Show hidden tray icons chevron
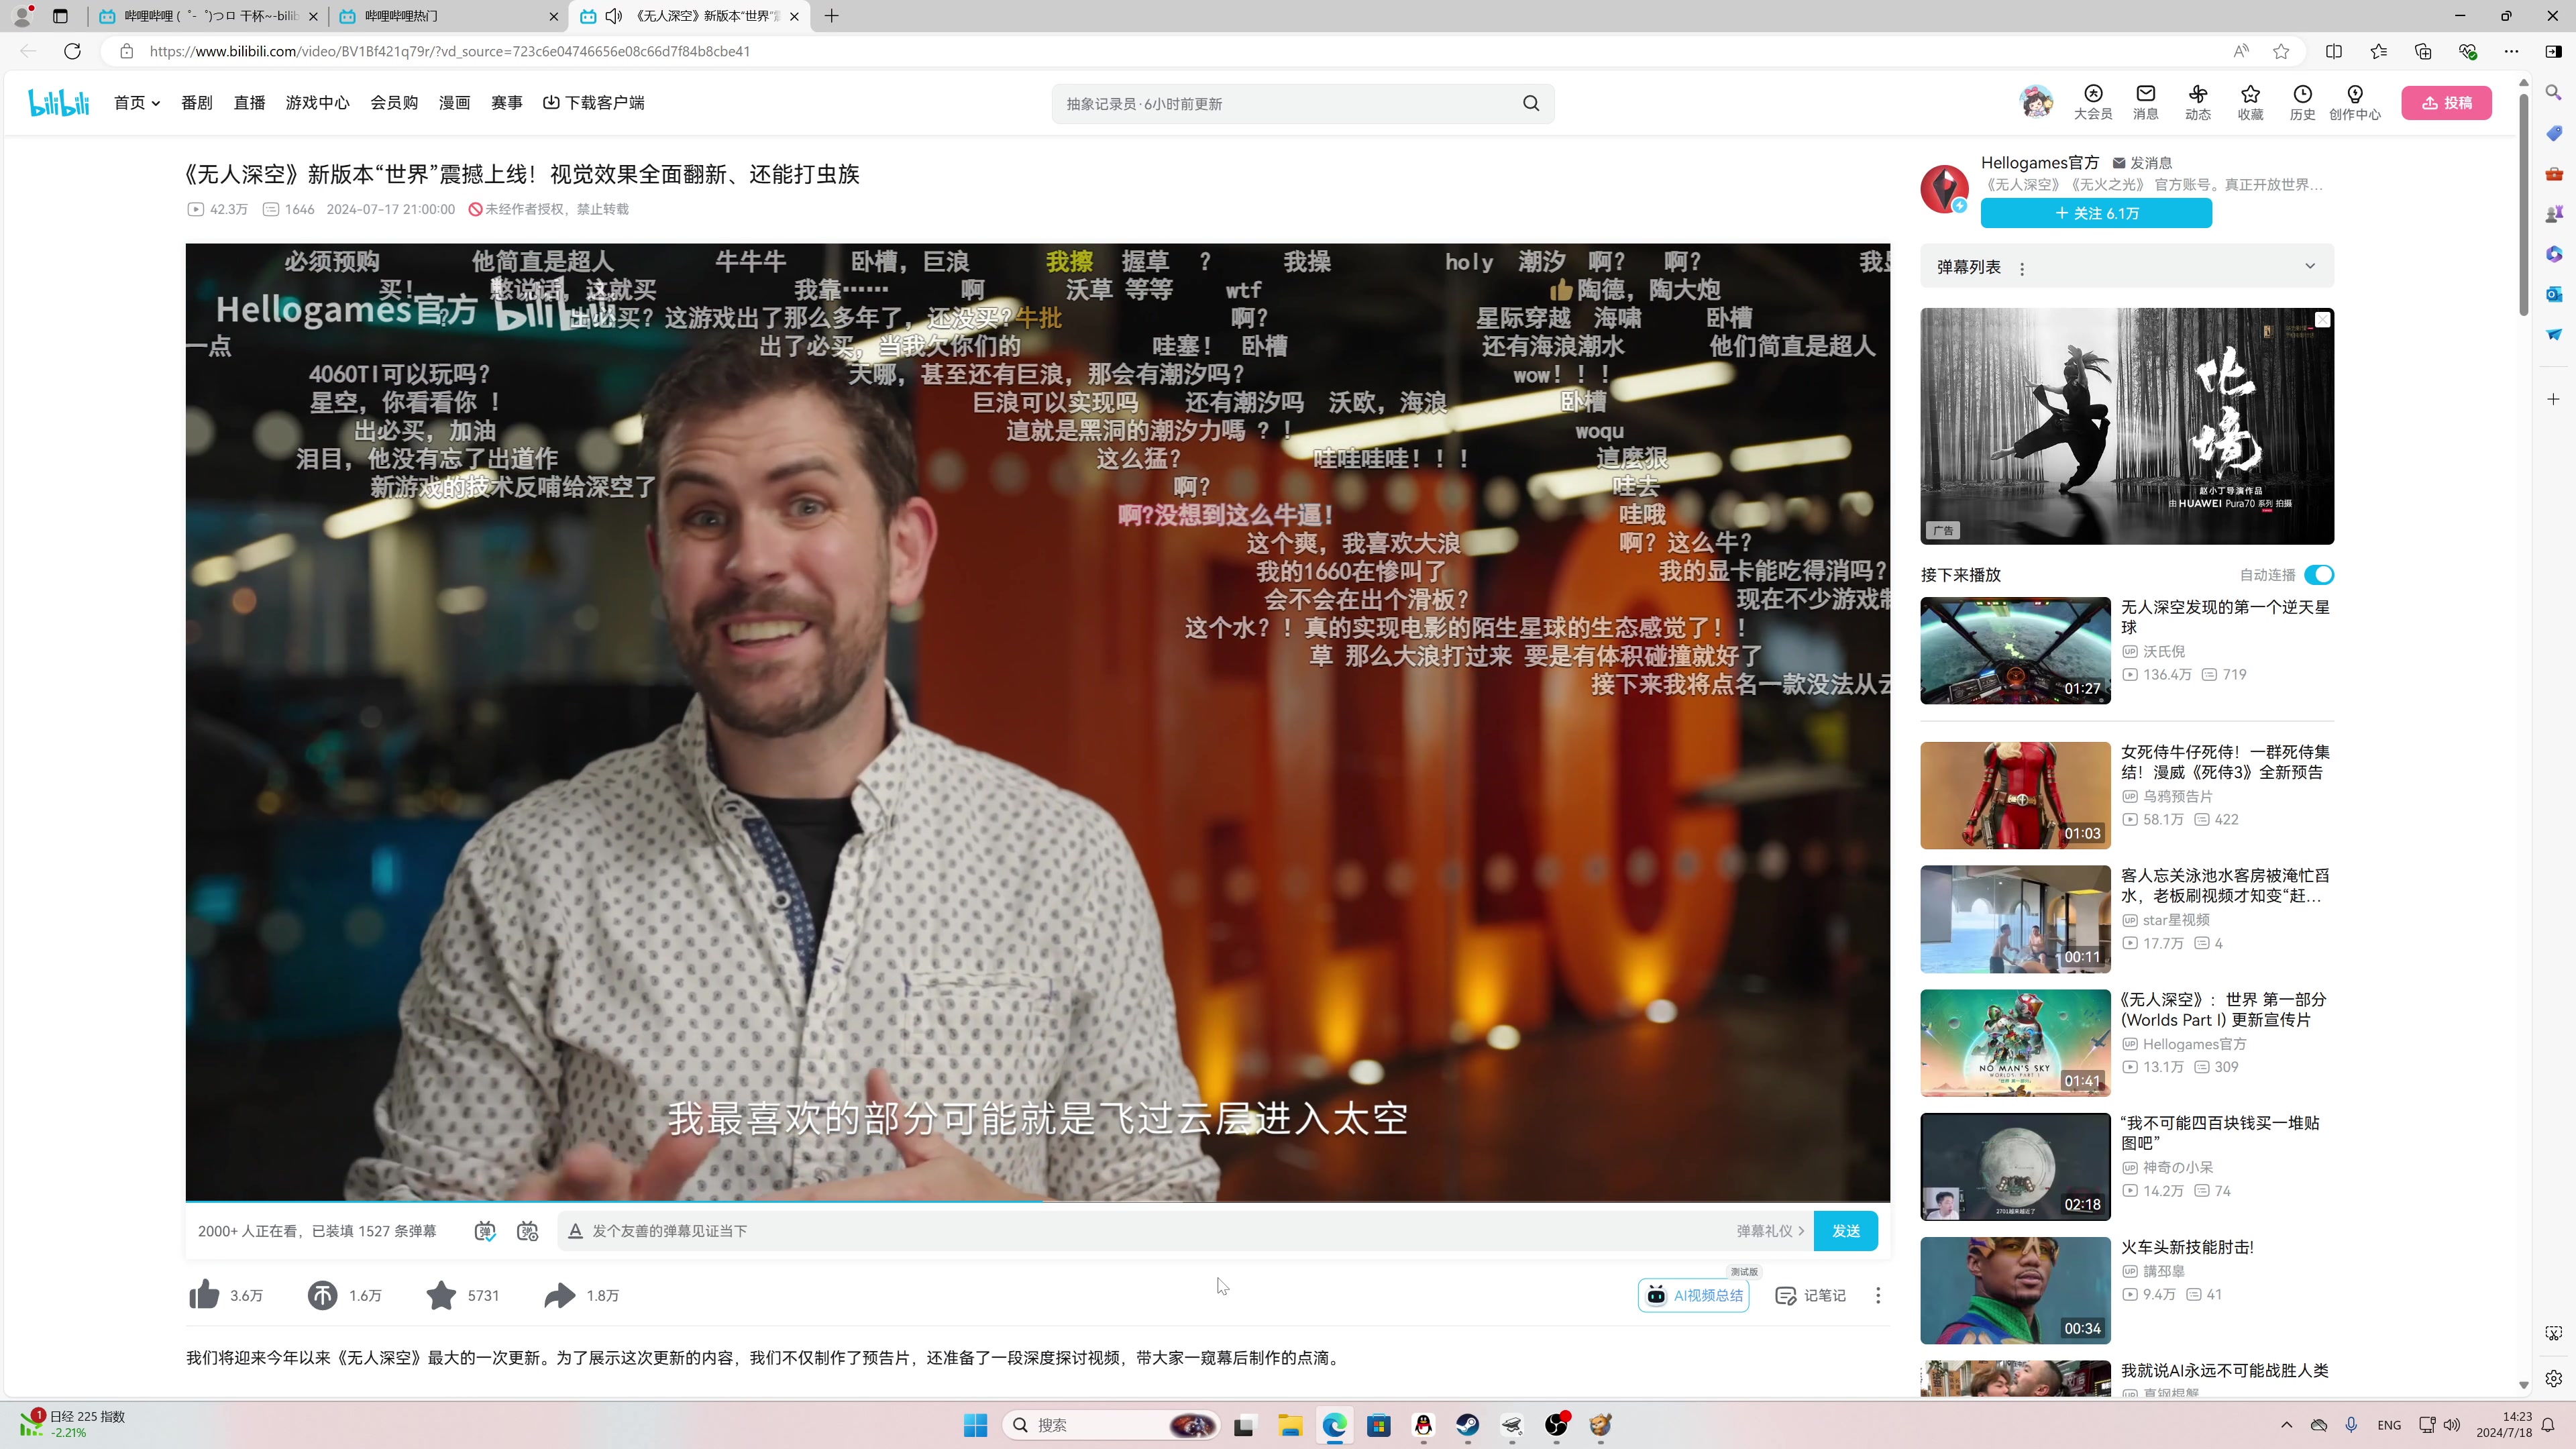The width and height of the screenshot is (2576, 1449). tap(2286, 1425)
